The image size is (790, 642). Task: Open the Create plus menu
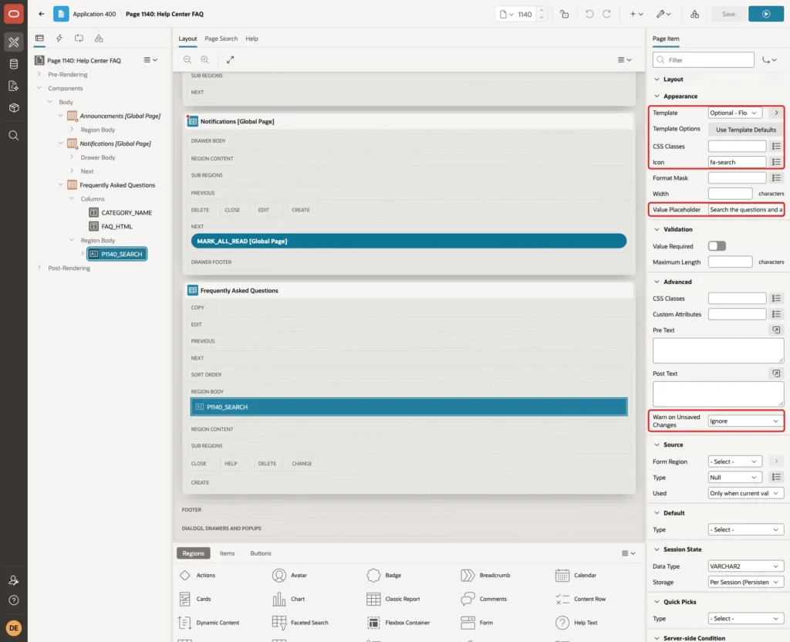[x=636, y=14]
